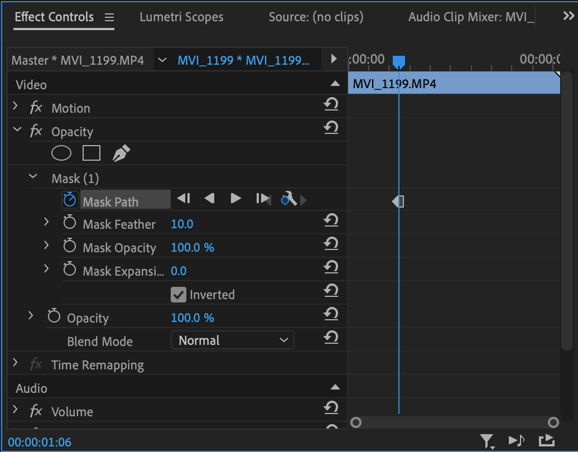Toggle animation stopwatch for Mask Path
Viewport: 578px width, 452px height.
(70, 199)
